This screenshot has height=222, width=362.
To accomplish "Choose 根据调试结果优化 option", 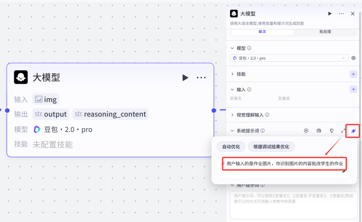I will point(271,147).
